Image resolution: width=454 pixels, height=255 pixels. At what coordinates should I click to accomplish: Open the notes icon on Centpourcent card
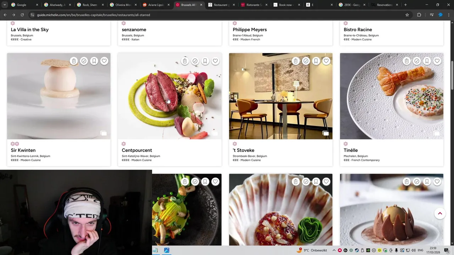point(185,61)
